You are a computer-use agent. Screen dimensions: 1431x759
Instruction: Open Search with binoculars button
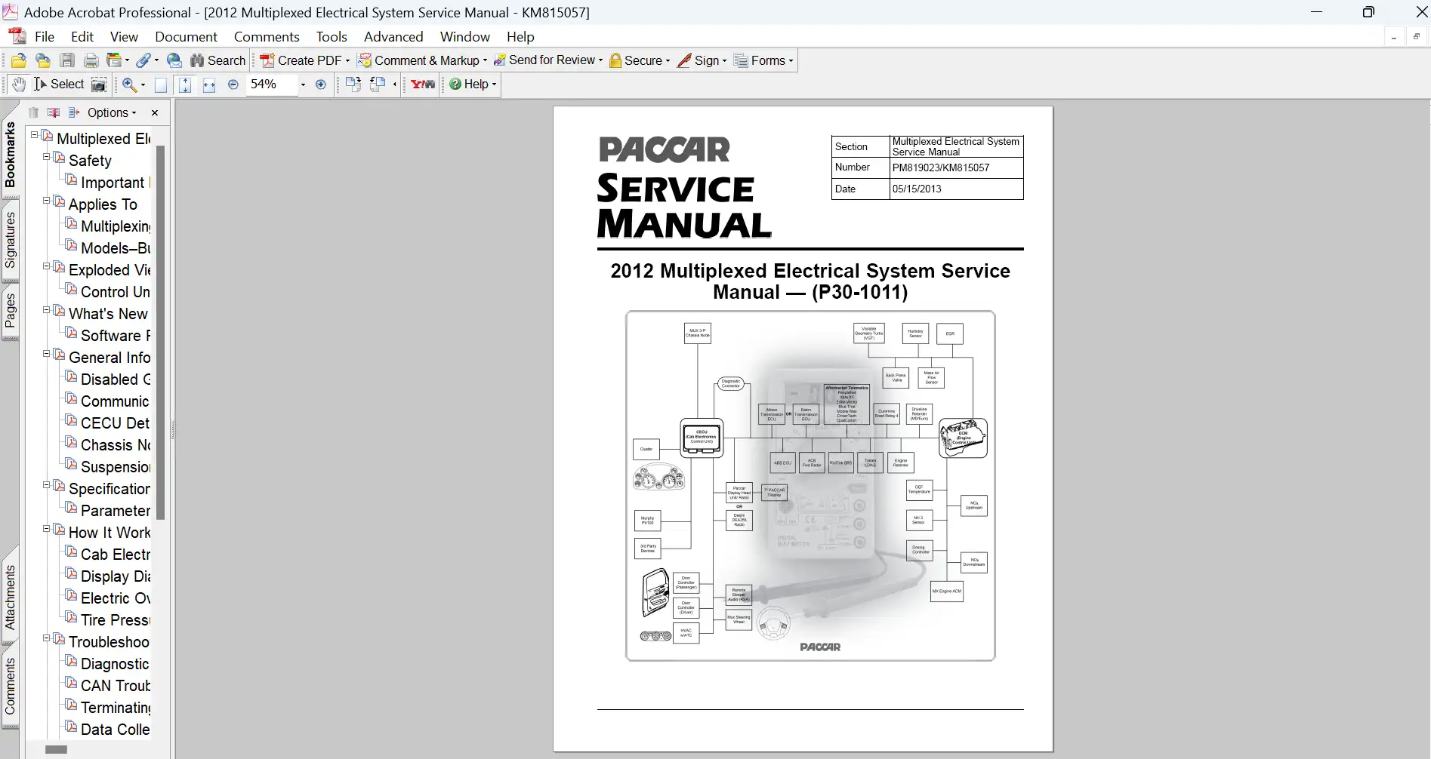(218, 60)
